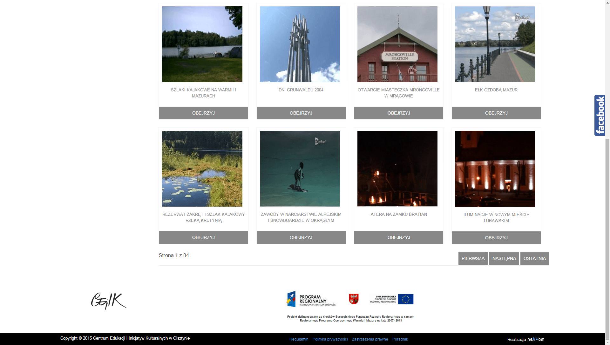Open the Dni Grunwaldu 2004 monument thumbnail

300,44
